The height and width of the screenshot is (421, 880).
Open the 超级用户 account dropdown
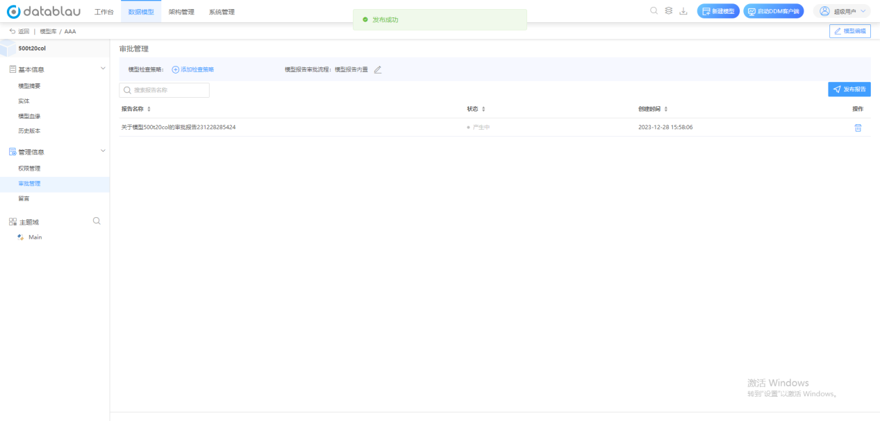point(842,11)
